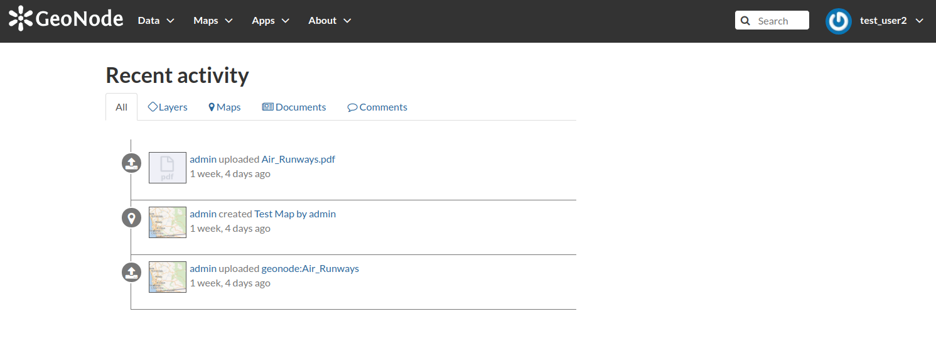Click the test_user2 avatar icon
The width and height of the screenshot is (936, 348).
tap(838, 21)
